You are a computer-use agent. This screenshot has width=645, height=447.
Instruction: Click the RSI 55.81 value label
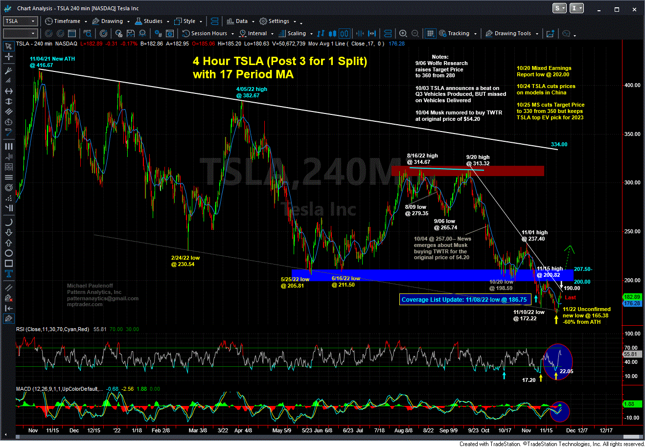pos(632,354)
